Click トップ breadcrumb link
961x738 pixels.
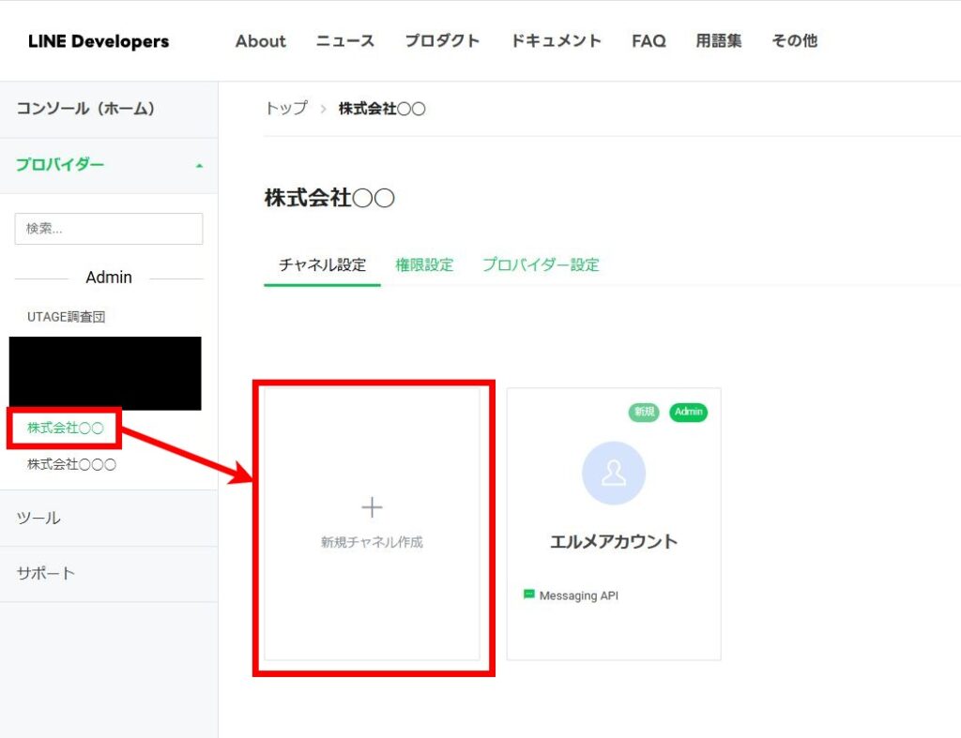pyautogui.click(x=286, y=109)
